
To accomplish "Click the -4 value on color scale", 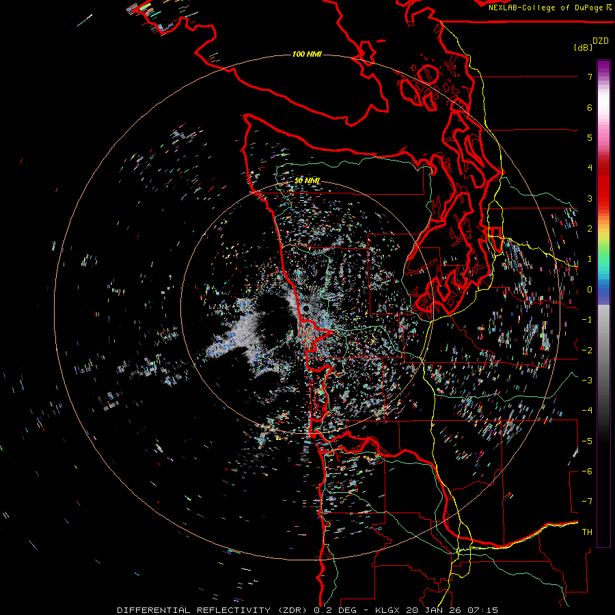I will (587, 411).
